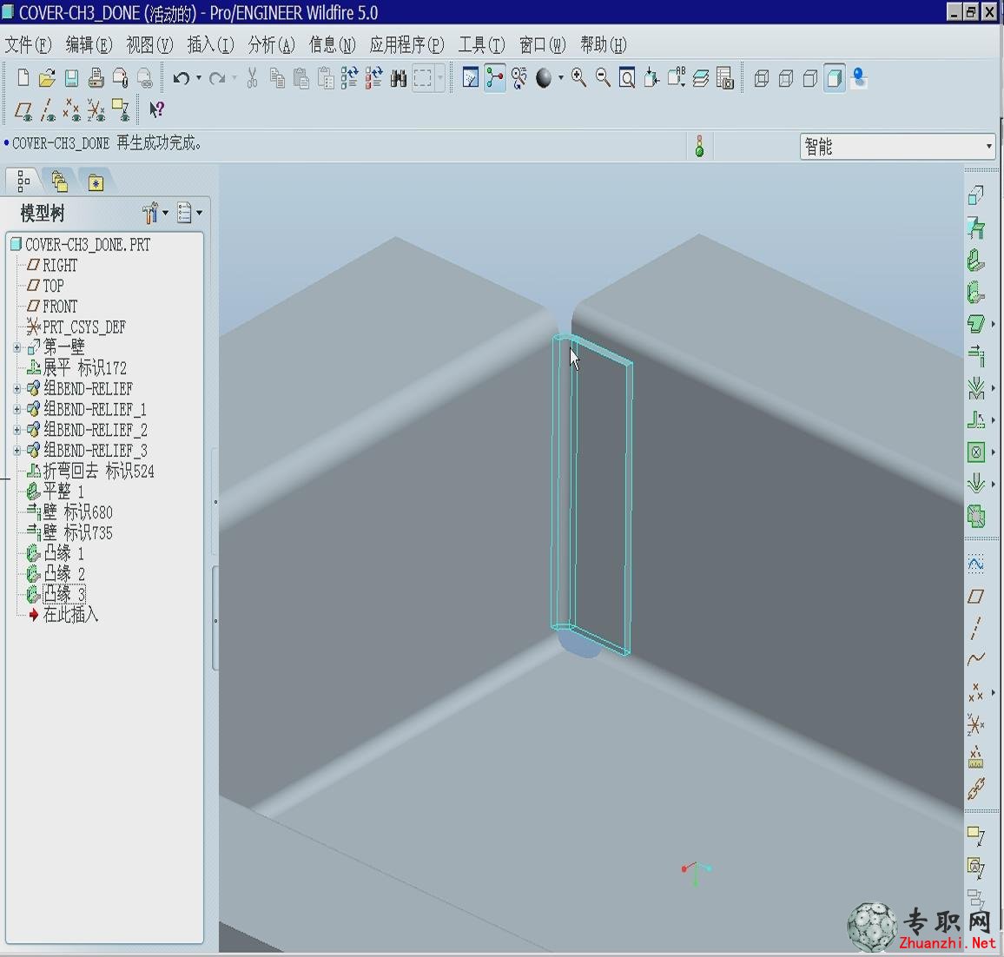Open the binoculars Find tool
Image resolution: width=1004 pixels, height=957 pixels.
coord(399,79)
